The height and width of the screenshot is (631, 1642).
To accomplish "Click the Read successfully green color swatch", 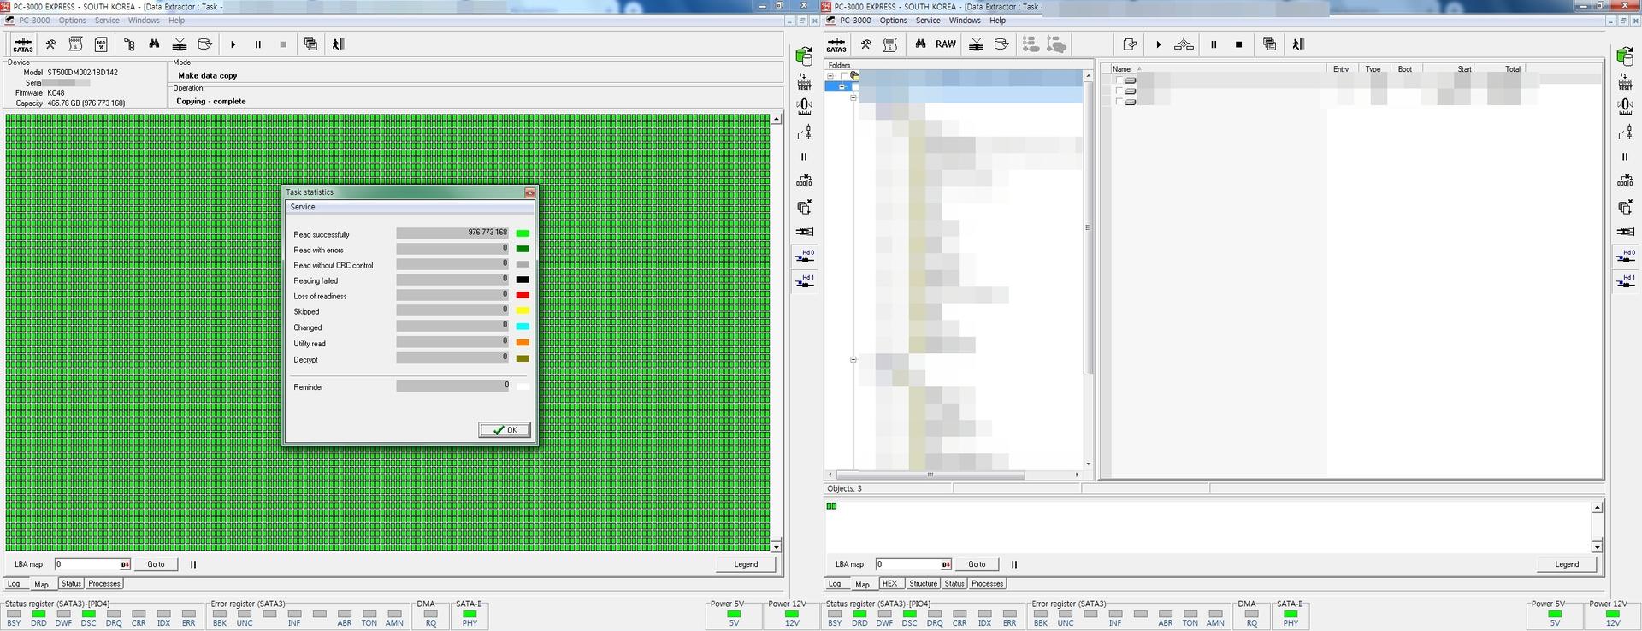I will (x=523, y=233).
